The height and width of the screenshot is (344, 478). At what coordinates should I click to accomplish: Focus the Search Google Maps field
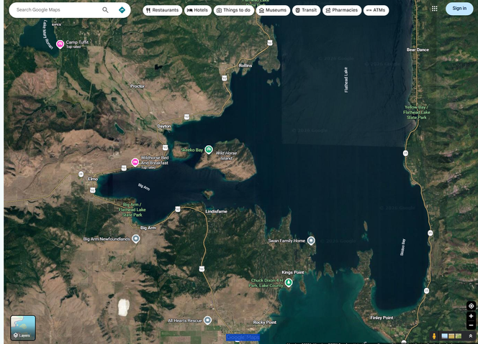58,10
